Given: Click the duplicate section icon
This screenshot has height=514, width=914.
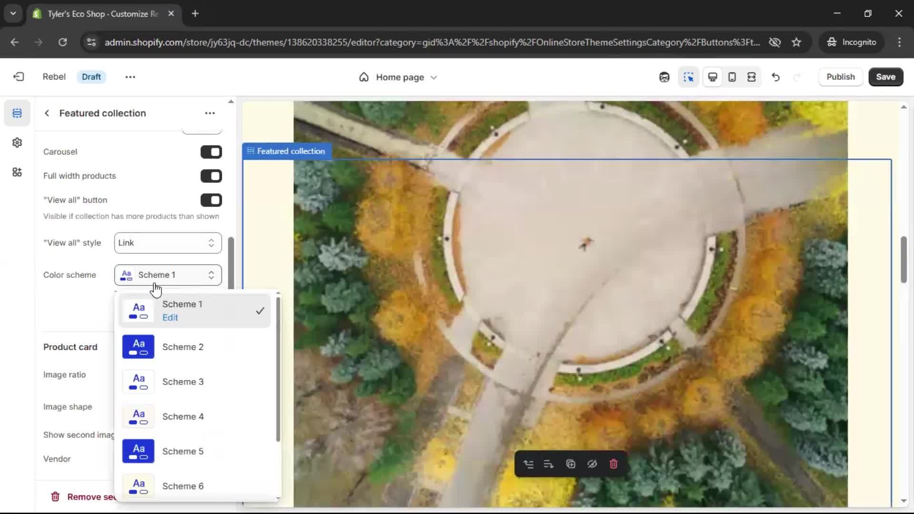Looking at the screenshot, I should (570, 464).
